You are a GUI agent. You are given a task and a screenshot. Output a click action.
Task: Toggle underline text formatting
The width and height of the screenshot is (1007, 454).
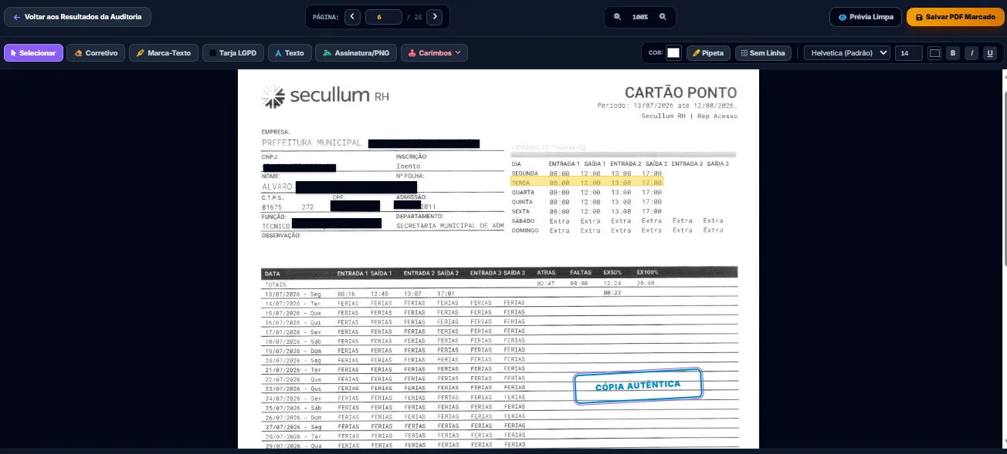tap(989, 53)
